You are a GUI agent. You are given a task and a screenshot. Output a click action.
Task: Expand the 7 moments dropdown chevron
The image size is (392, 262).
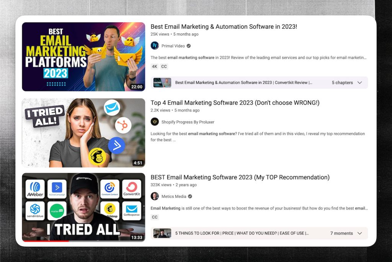(359, 233)
